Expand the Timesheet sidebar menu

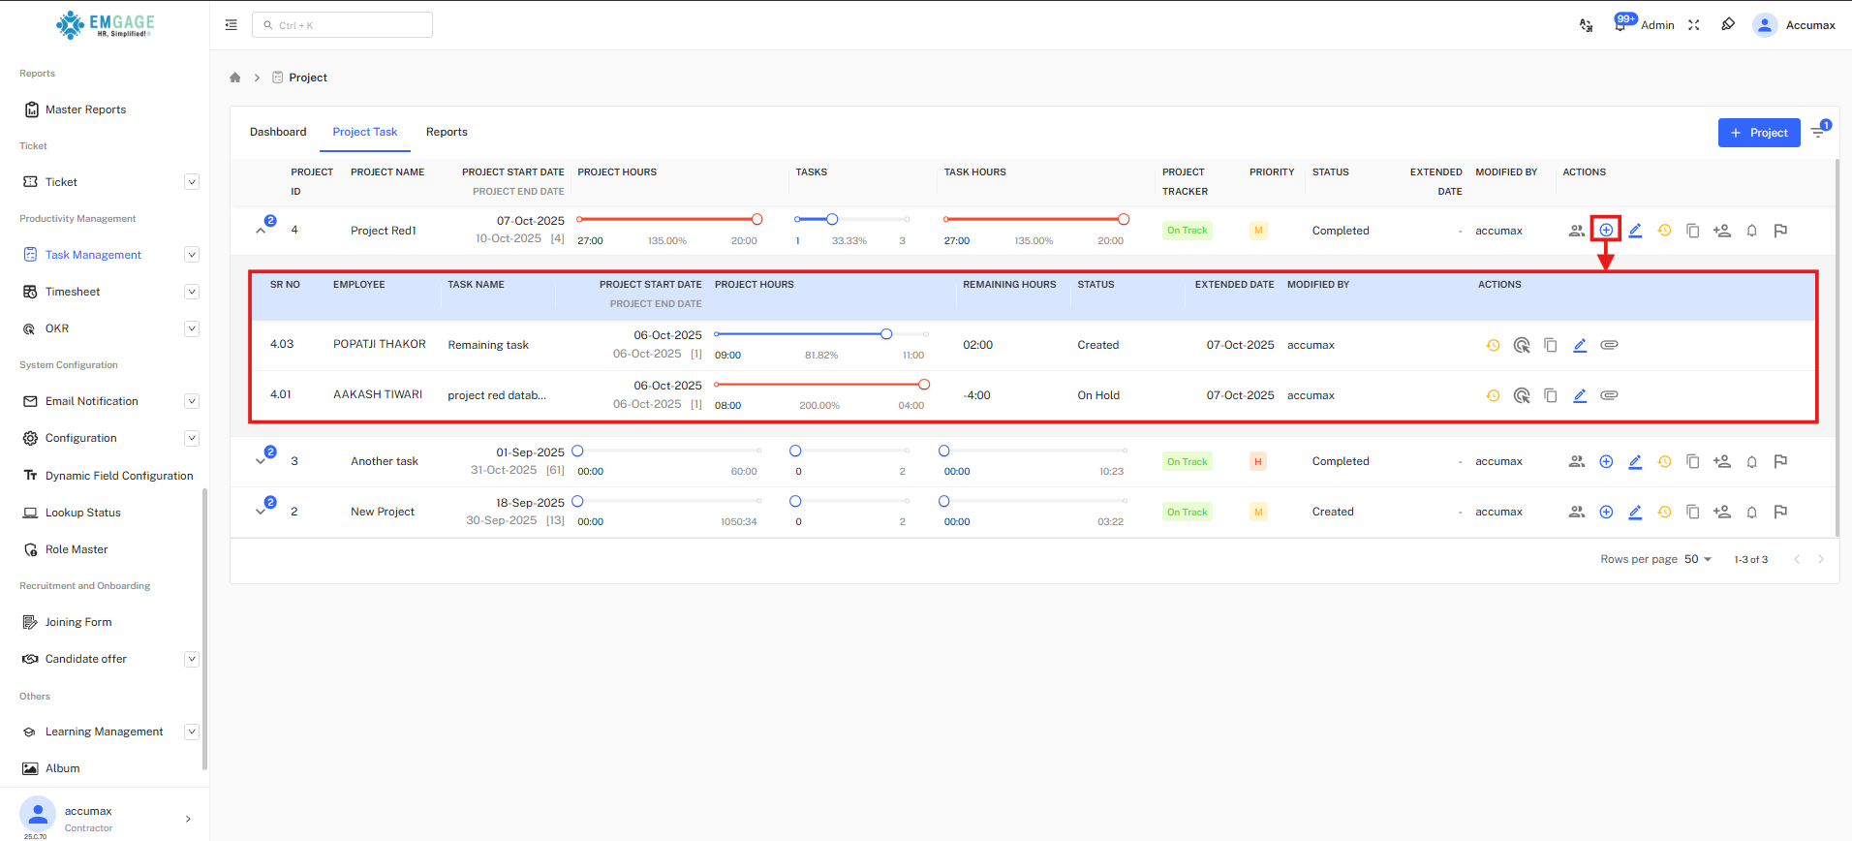click(192, 292)
